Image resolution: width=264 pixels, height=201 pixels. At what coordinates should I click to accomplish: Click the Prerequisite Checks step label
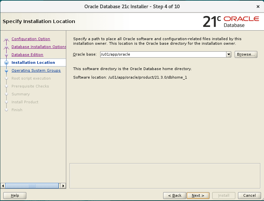pos(30,86)
